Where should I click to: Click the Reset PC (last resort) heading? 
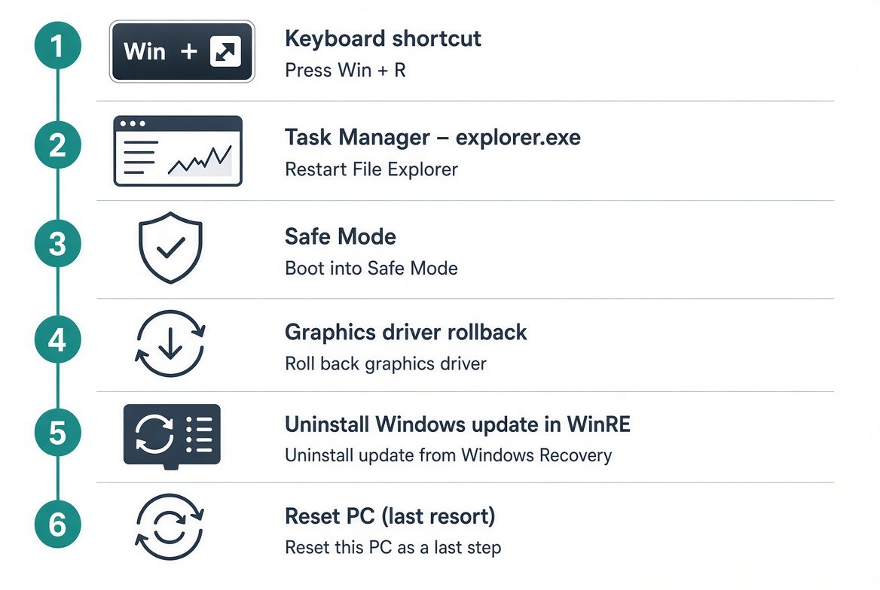[x=390, y=516]
